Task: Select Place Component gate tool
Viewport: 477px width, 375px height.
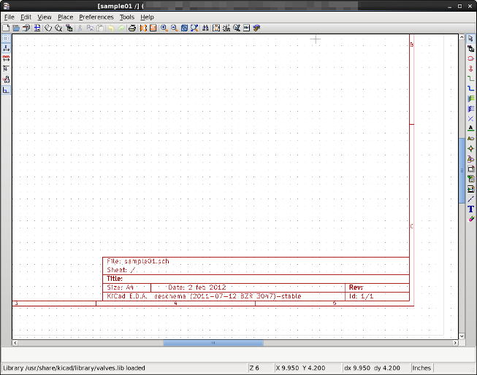Action: coord(470,58)
